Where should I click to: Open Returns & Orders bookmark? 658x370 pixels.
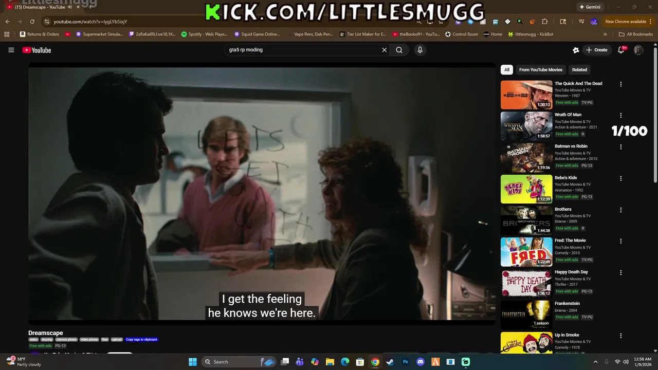click(x=40, y=34)
